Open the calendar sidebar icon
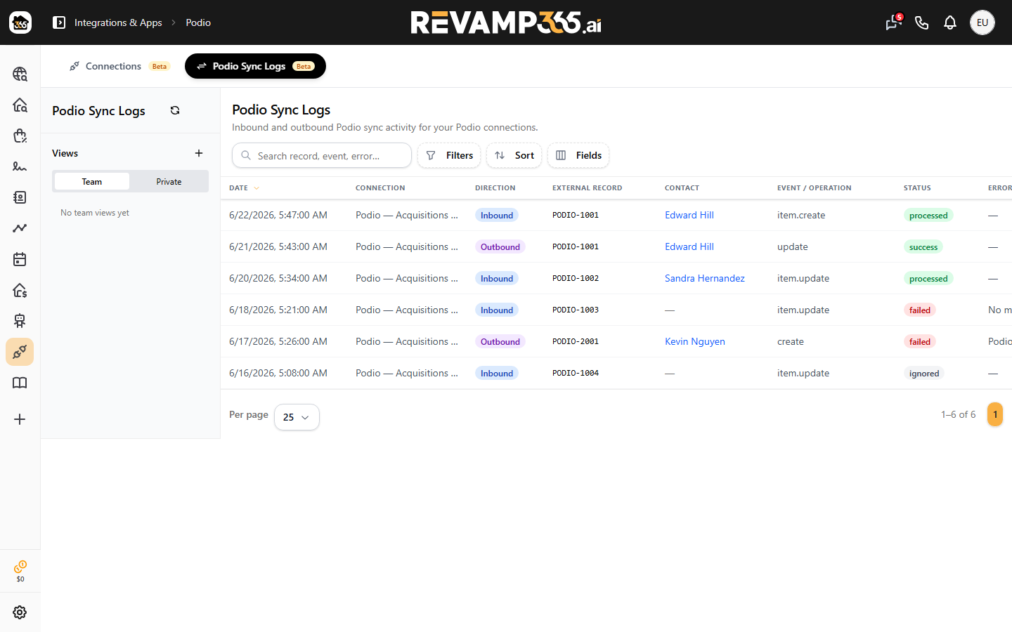Viewport: 1012px width, 632px height. 20,259
